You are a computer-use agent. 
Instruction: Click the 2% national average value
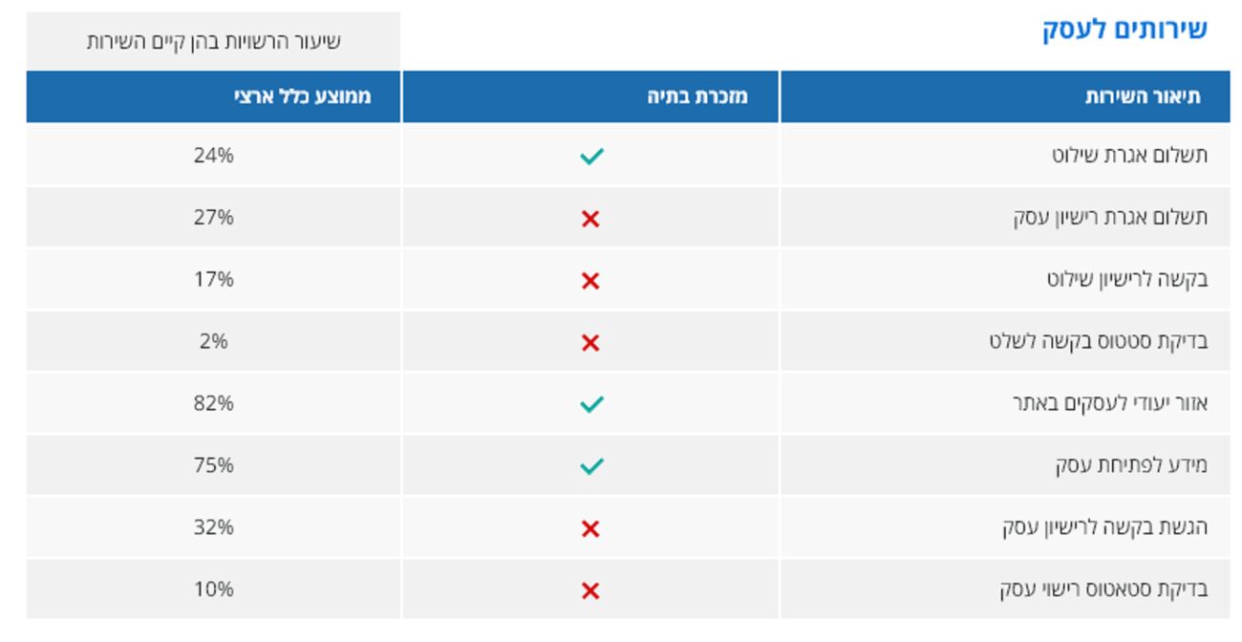point(213,341)
